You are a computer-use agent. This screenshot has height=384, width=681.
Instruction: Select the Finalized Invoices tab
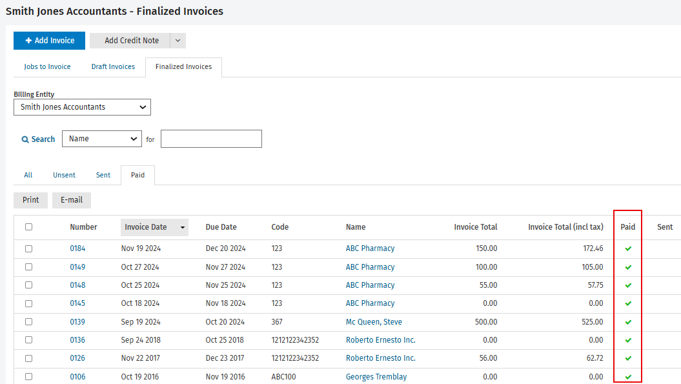tap(183, 67)
